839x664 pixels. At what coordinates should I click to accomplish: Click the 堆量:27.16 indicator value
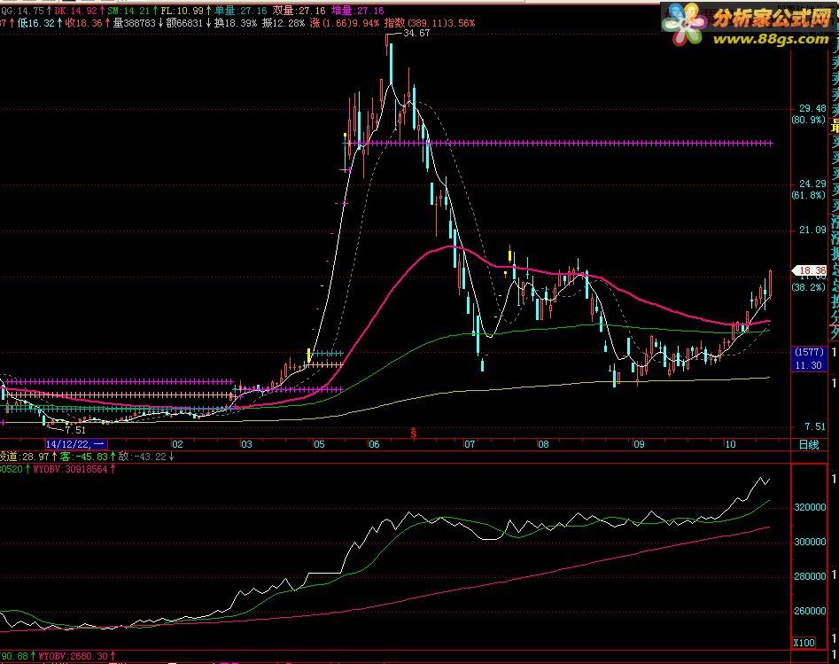tap(357, 11)
